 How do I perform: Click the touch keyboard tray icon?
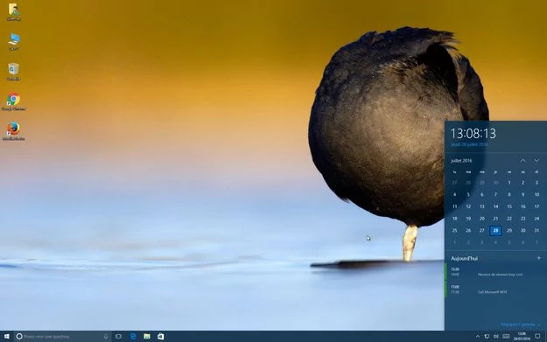pyautogui.click(x=506, y=337)
